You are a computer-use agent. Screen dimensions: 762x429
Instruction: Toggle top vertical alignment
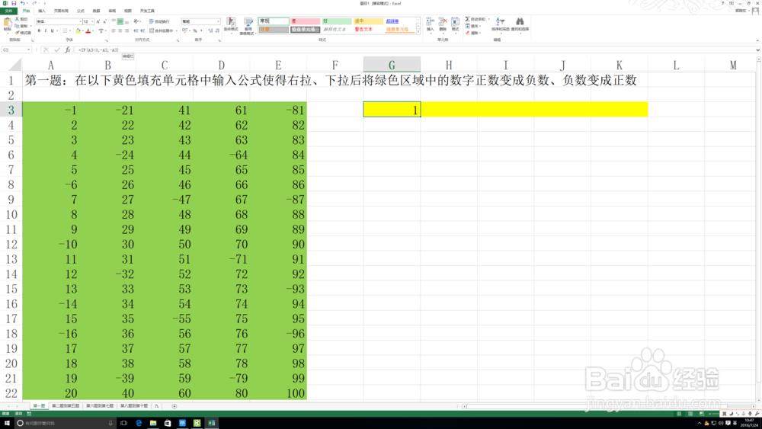pos(114,21)
